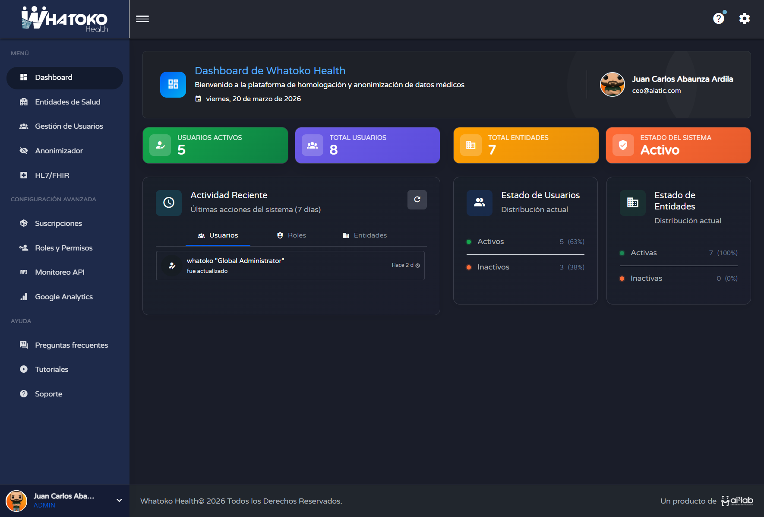764x517 pixels.
Task: Click the blue dashboard header icon
Action: (173, 84)
